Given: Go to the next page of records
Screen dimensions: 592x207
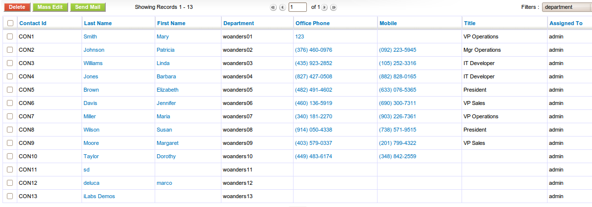Looking at the screenshot, I should click(325, 7).
